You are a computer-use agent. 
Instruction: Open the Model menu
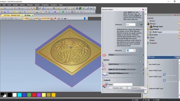click(x=15, y=5)
